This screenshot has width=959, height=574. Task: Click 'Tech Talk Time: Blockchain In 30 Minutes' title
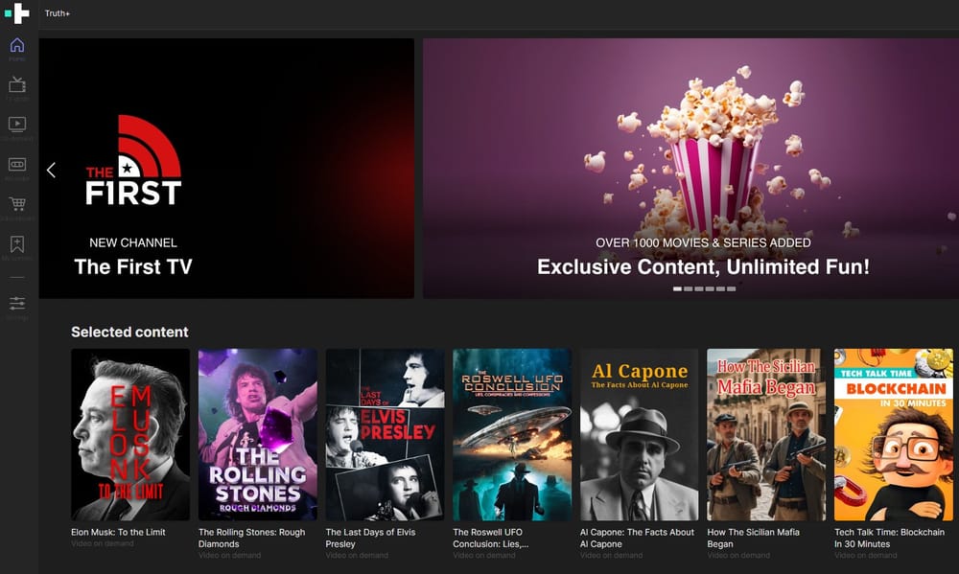[x=889, y=538]
